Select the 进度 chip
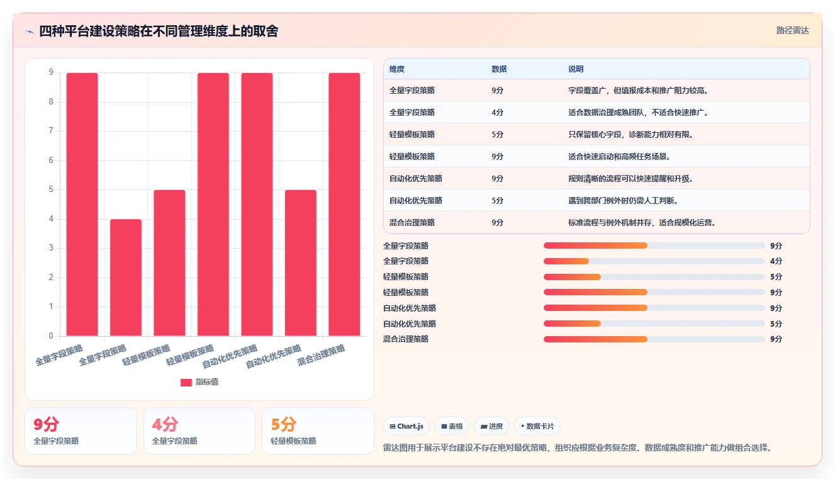835x479 pixels. pyautogui.click(x=491, y=426)
